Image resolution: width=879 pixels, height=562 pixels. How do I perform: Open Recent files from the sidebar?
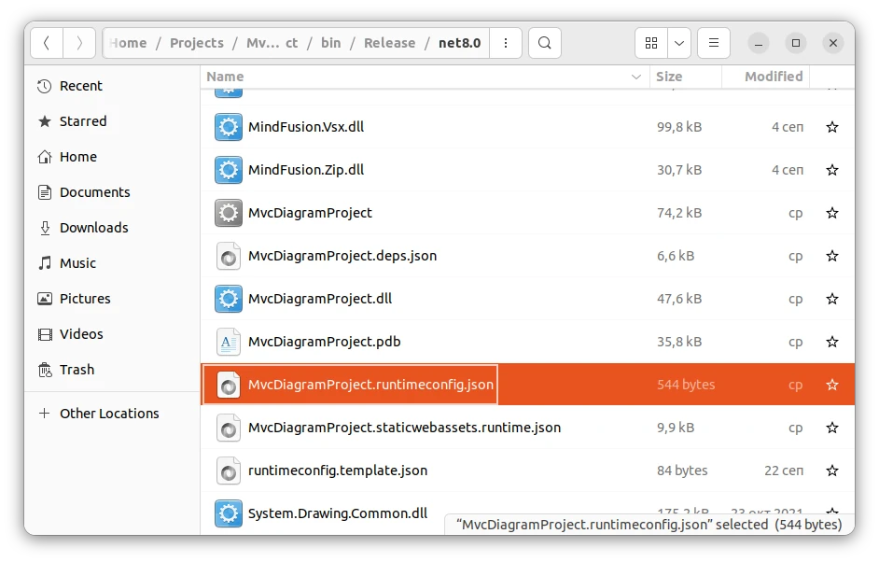point(80,85)
